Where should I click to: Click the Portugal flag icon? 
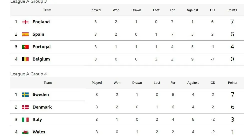pyautogui.click(x=25, y=47)
